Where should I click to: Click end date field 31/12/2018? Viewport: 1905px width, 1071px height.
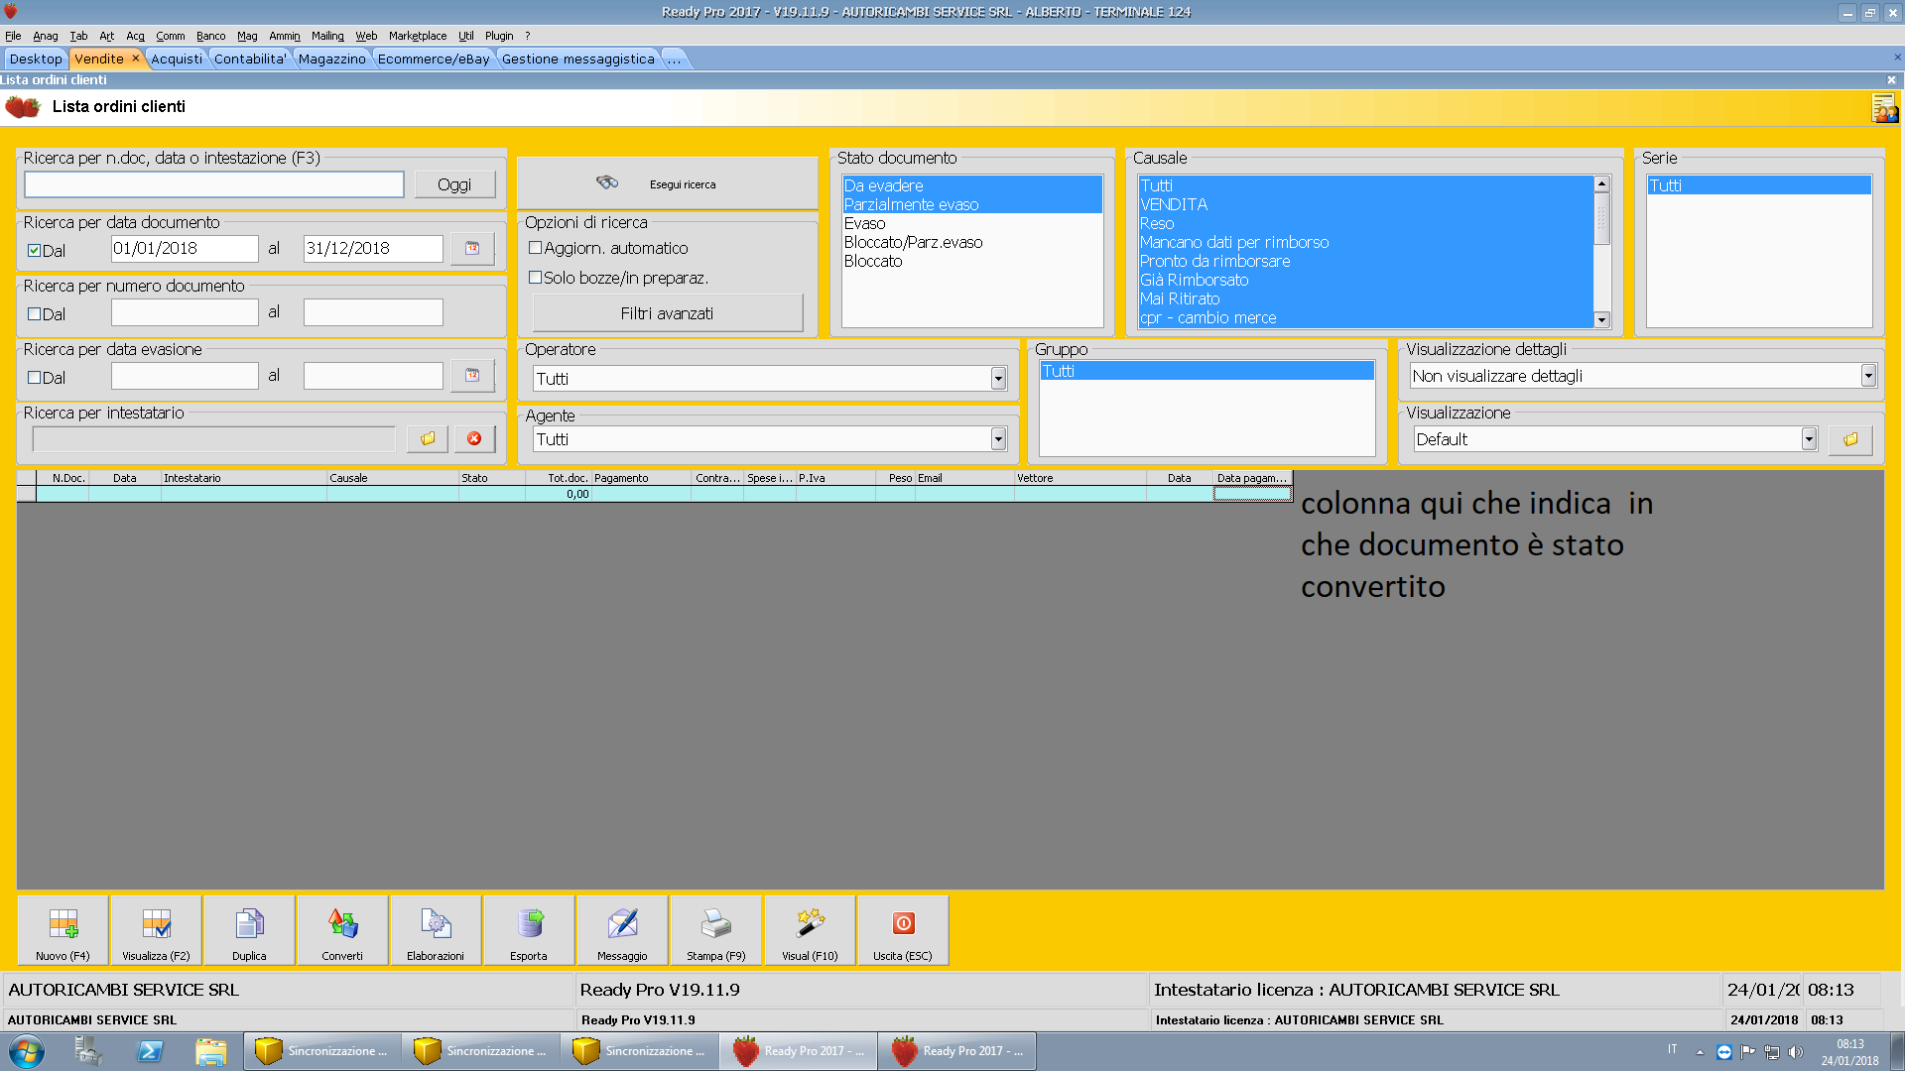coord(373,248)
